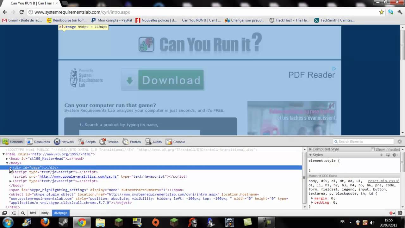
Task: Show the console drawer icon
Action: pos(14,213)
